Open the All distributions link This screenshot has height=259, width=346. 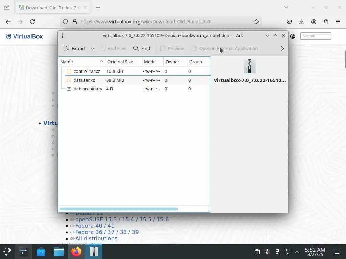96,238
